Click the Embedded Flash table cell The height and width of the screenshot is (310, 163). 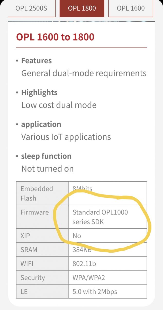(x=42, y=193)
